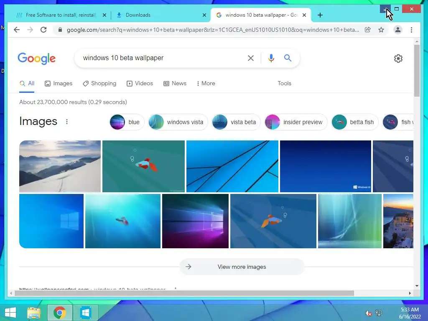Open Google quick settings gear
The height and width of the screenshot is (321, 428).
tap(398, 59)
